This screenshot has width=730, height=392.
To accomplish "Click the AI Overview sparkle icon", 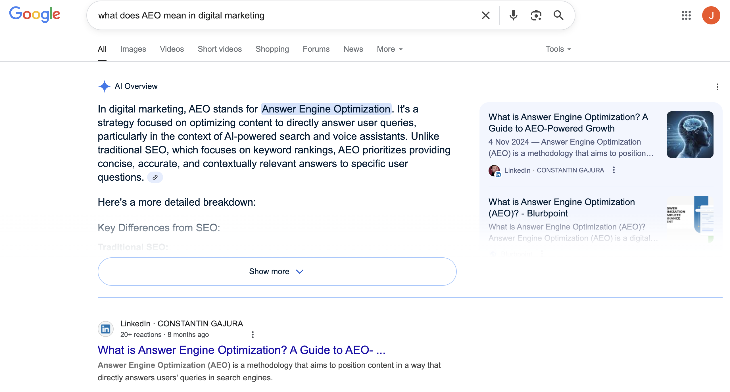I will point(104,86).
